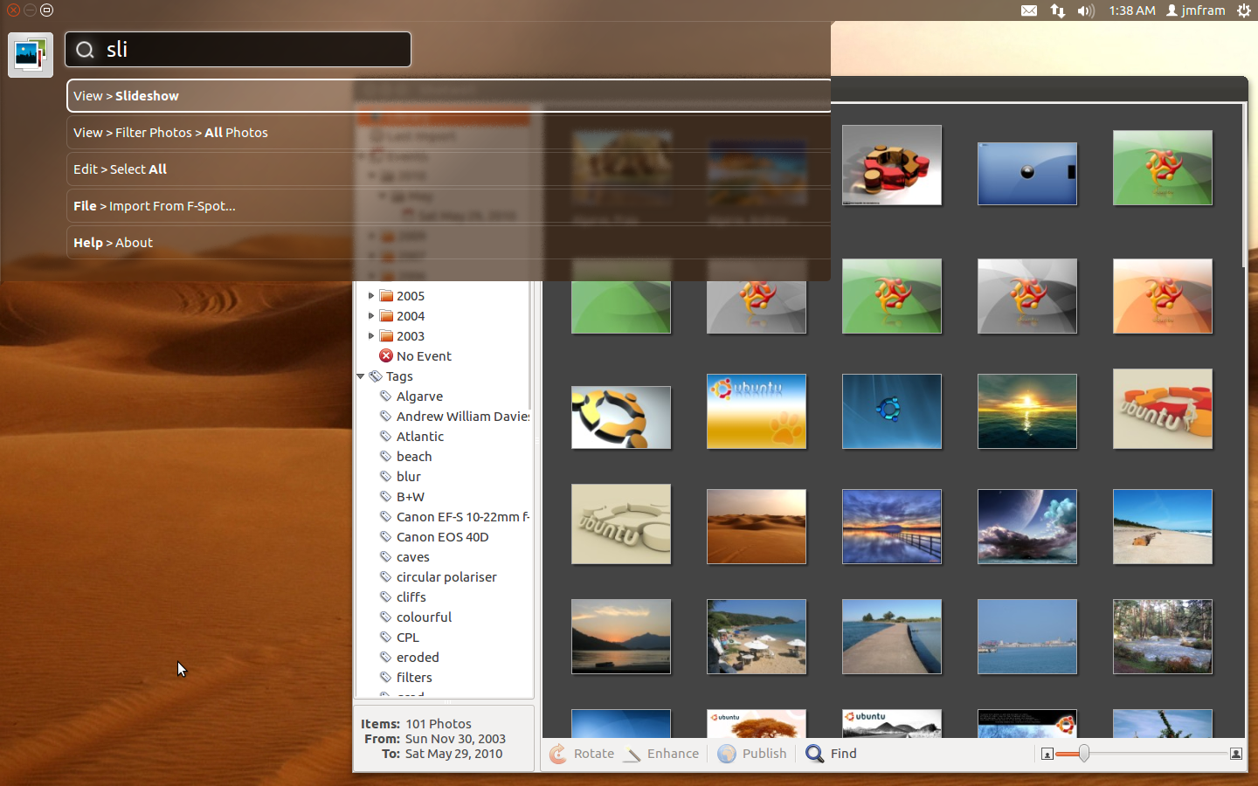
Task: Click the Shotwell app icon beside search
Action: click(31, 55)
